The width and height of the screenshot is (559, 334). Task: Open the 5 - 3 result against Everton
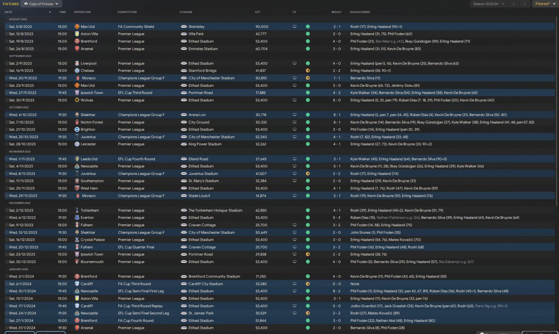tap(336, 218)
